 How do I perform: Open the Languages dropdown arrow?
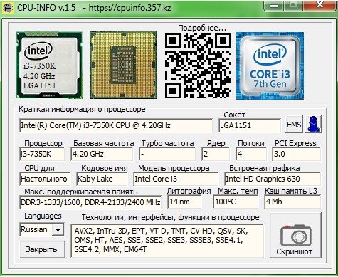point(58,229)
